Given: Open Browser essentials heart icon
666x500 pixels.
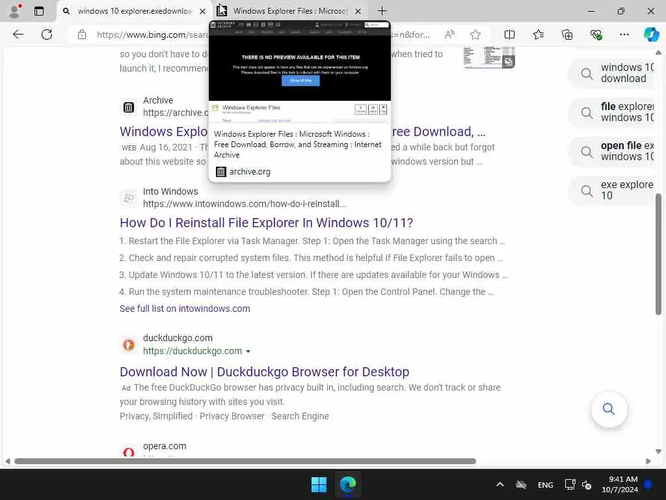Looking at the screenshot, I should tap(596, 35).
